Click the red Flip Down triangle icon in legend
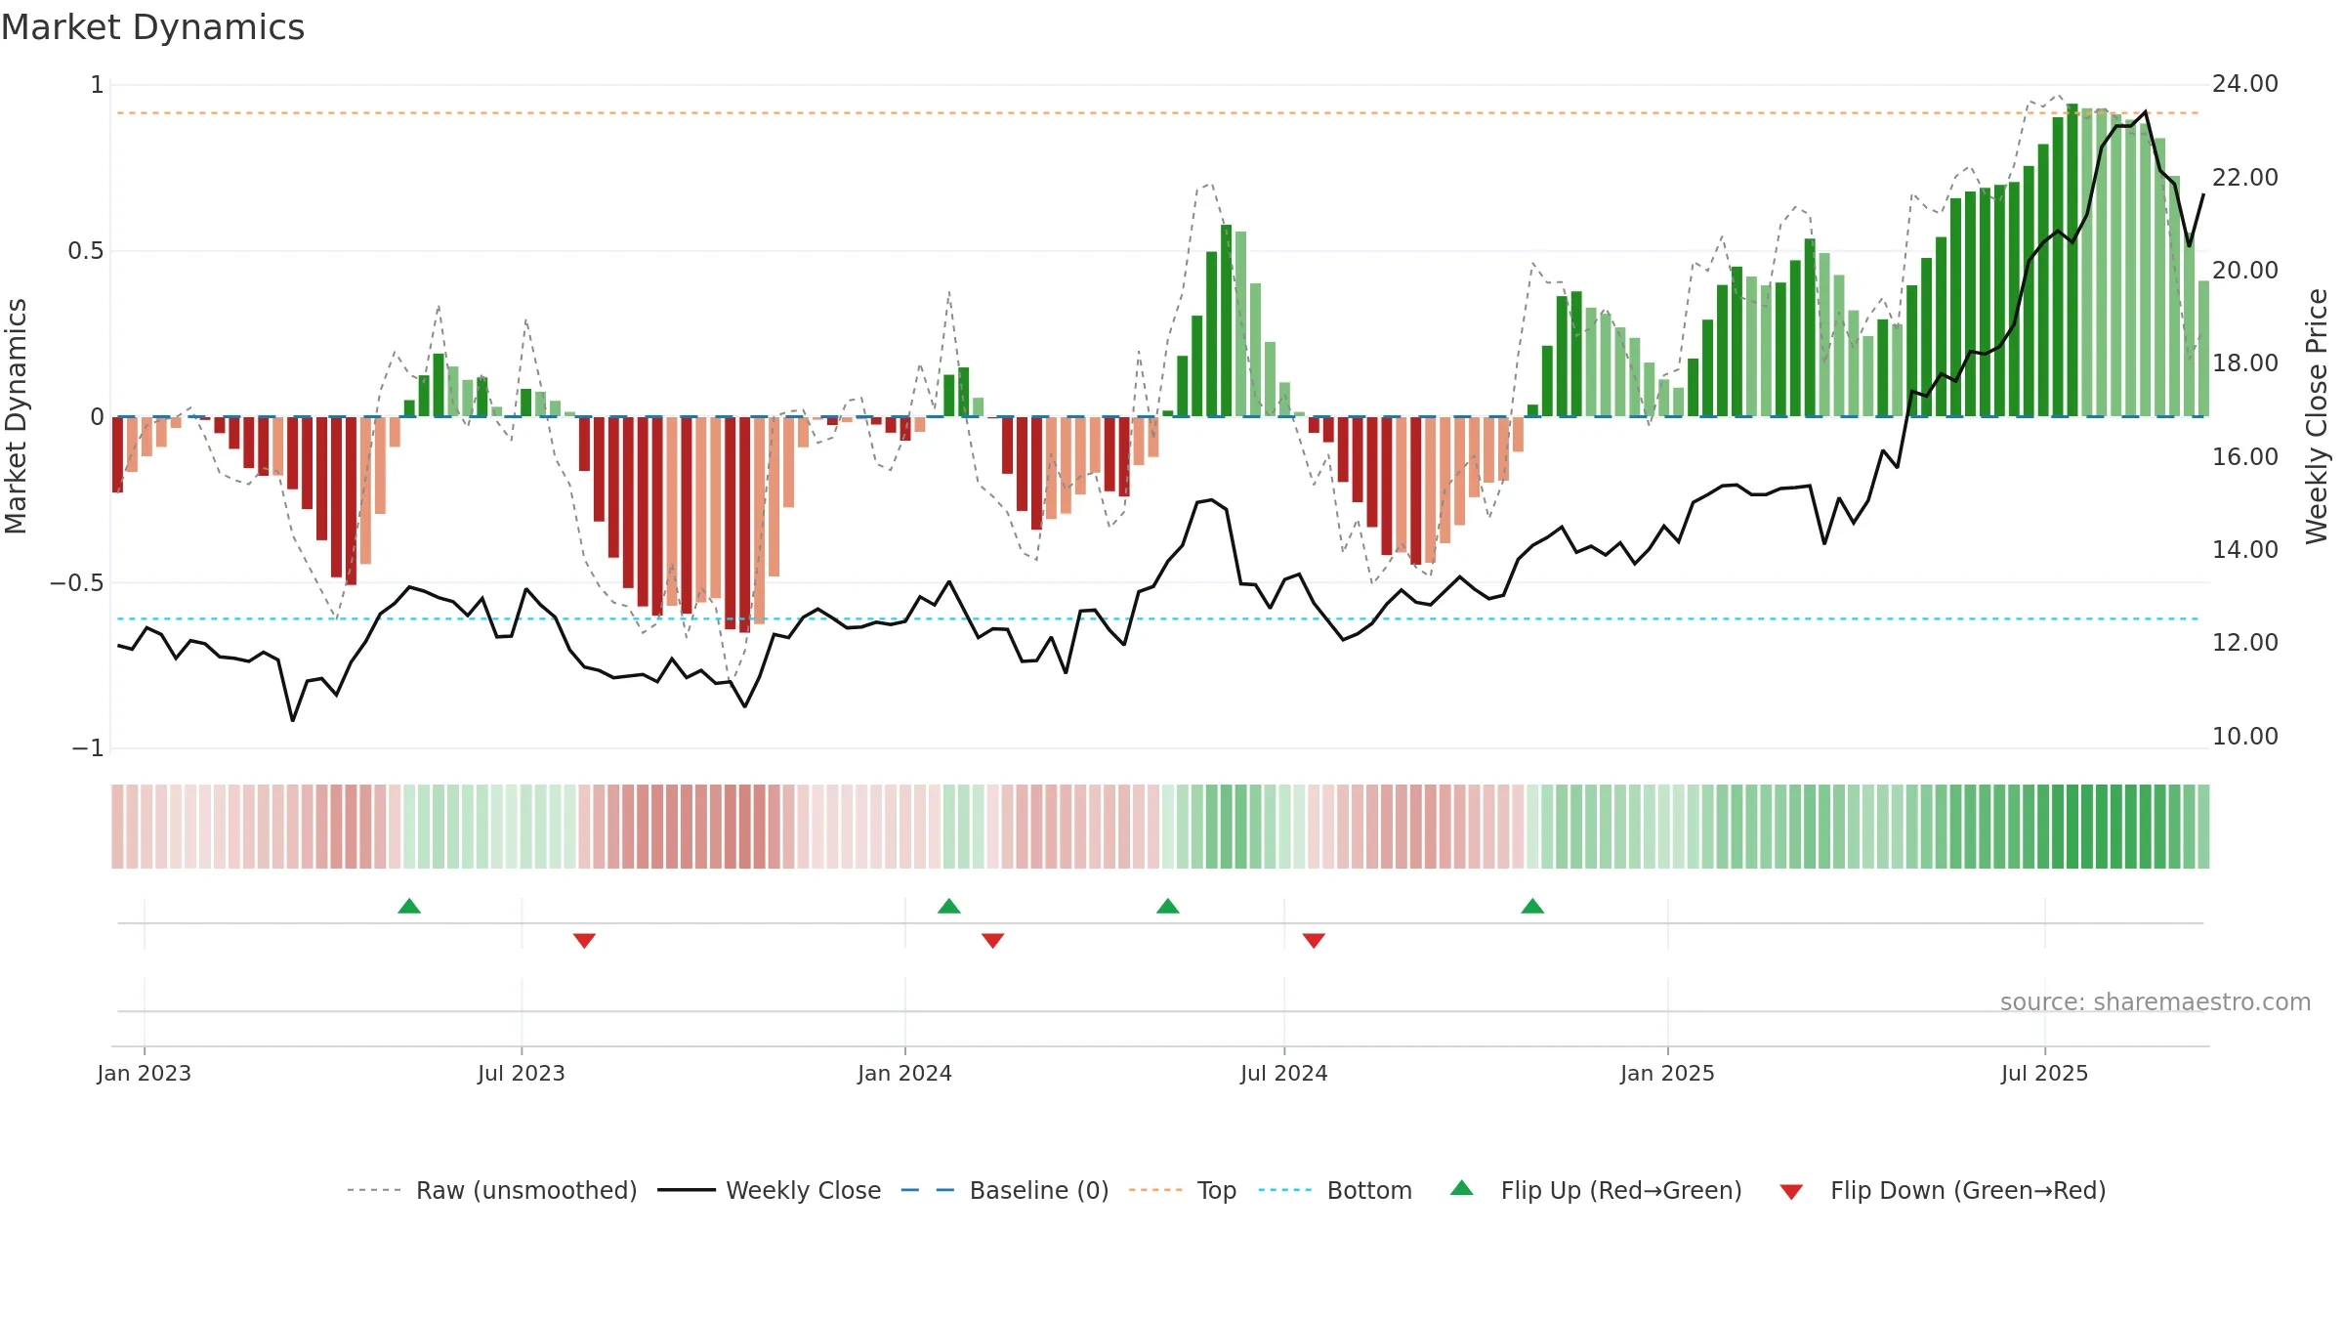Image resolution: width=2344 pixels, height=1319 pixels. coord(1791,1192)
